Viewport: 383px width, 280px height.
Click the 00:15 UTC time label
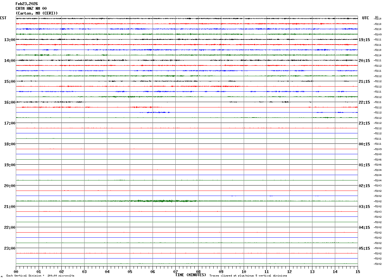click(364, 144)
